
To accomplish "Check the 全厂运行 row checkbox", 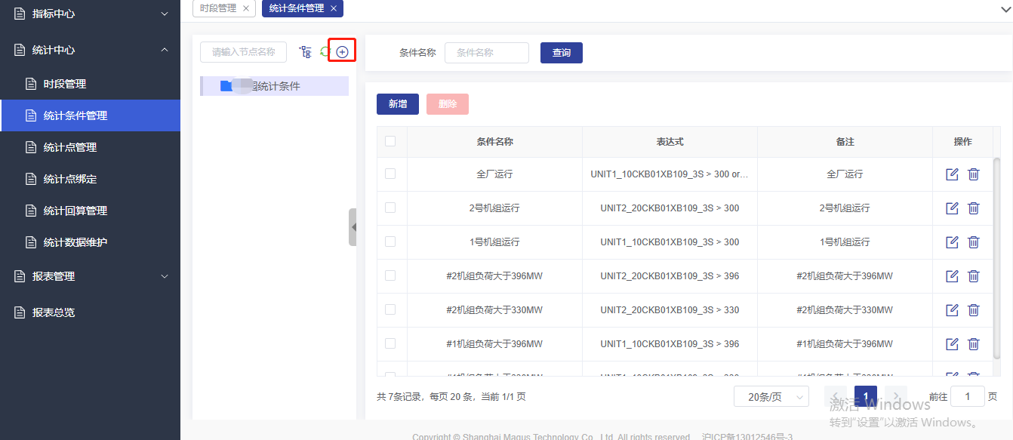I will coord(390,174).
